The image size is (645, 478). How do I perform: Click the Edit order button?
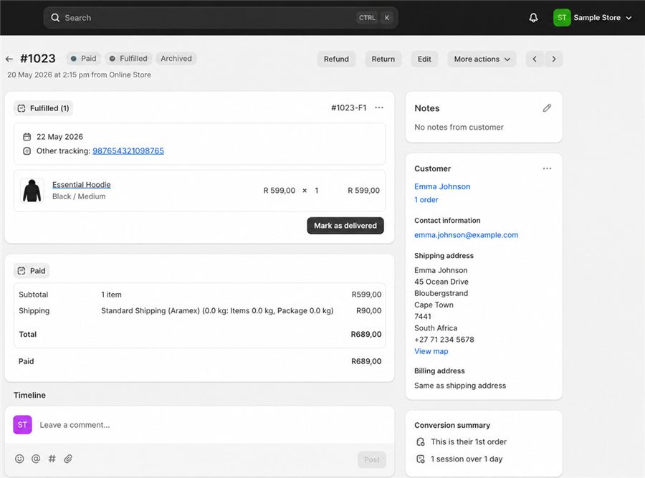424,59
